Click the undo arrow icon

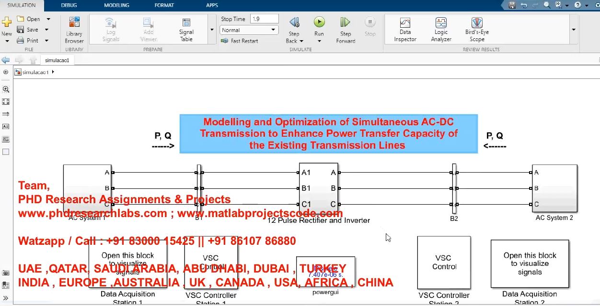click(x=524, y=5)
